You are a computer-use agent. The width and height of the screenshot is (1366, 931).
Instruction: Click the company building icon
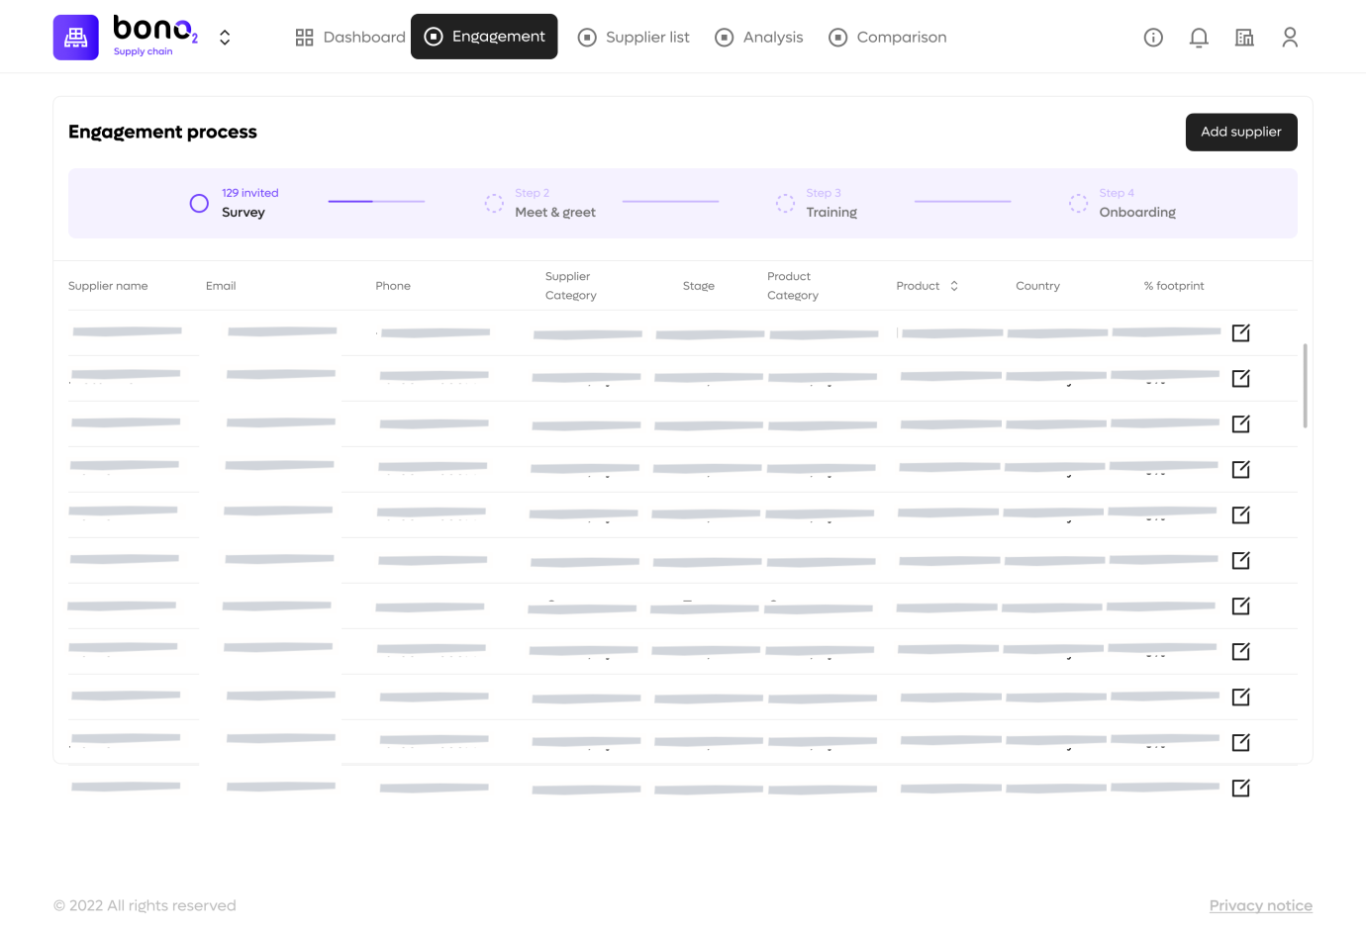(1244, 38)
